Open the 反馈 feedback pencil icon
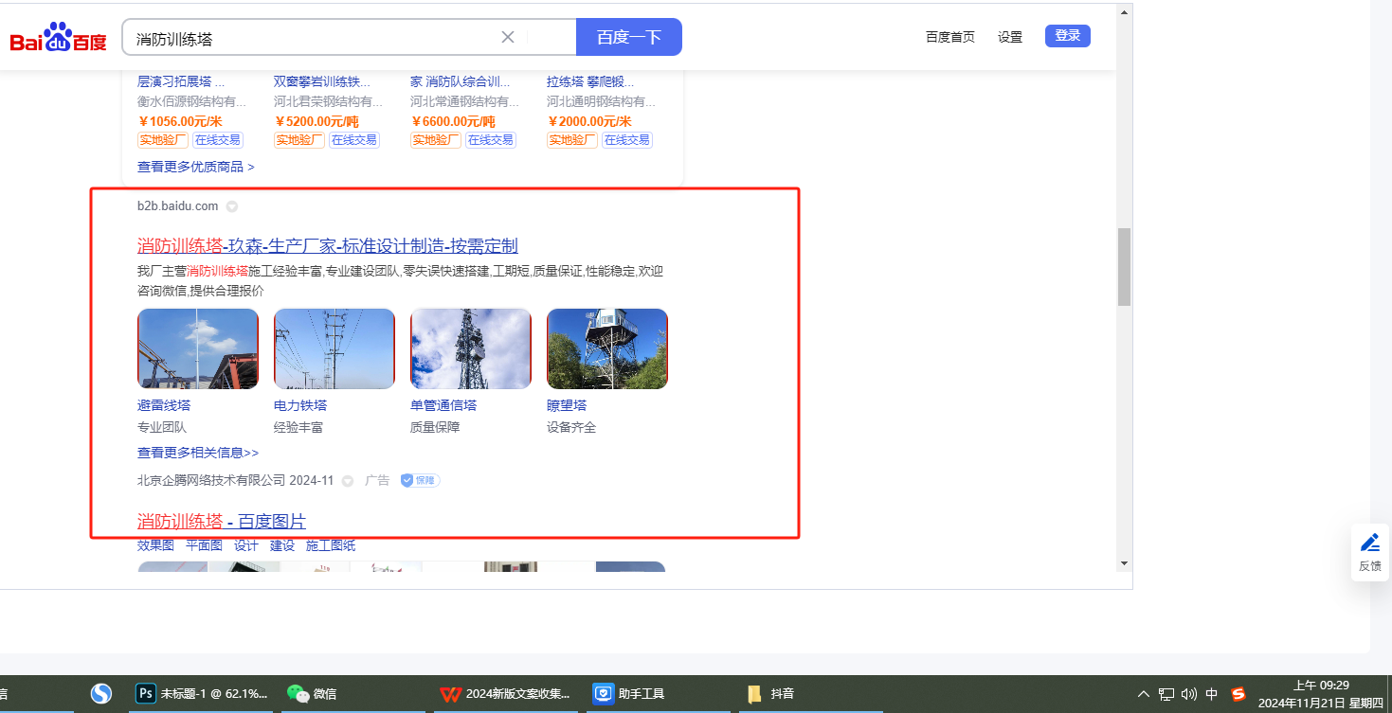Viewport: 1392px width, 713px height. (x=1369, y=544)
